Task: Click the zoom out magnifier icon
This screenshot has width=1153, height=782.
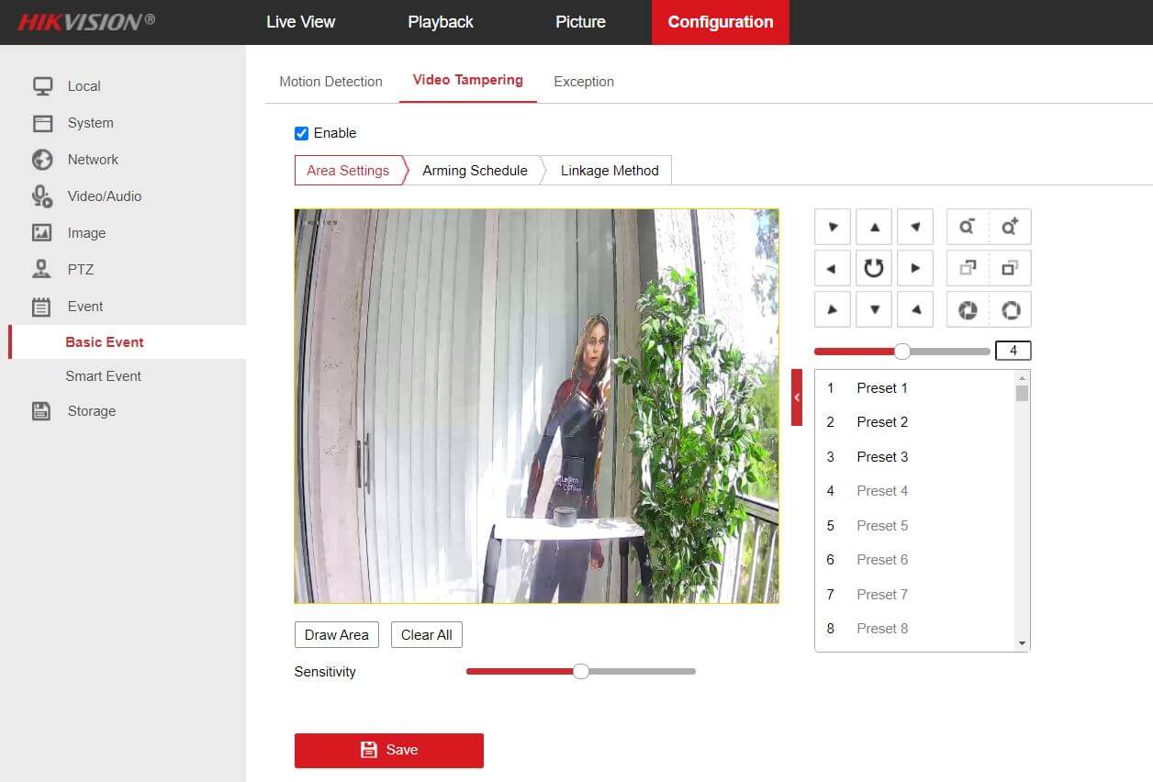Action: click(x=967, y=227)
